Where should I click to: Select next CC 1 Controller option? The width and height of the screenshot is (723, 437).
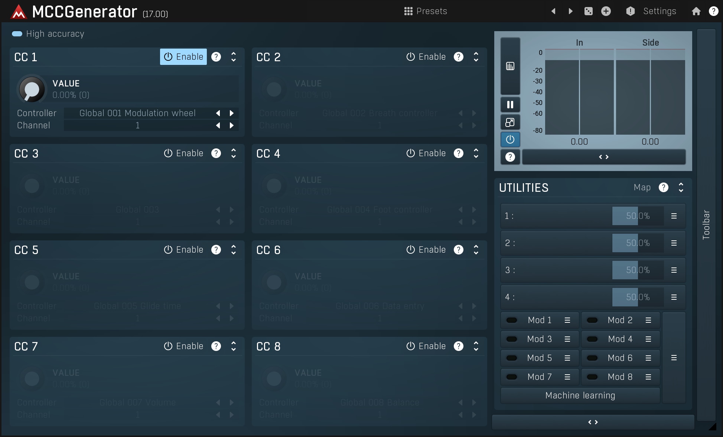pos(232,113)
